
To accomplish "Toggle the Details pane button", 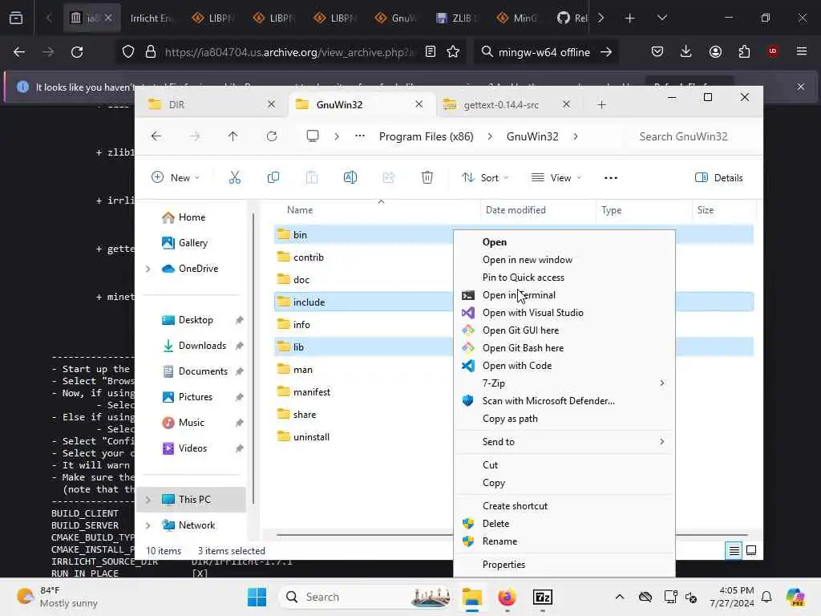I will 719,177.
